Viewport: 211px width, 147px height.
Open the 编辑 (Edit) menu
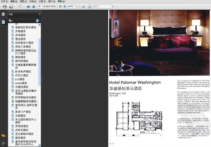pyautogui.click(x=14, y=1)
